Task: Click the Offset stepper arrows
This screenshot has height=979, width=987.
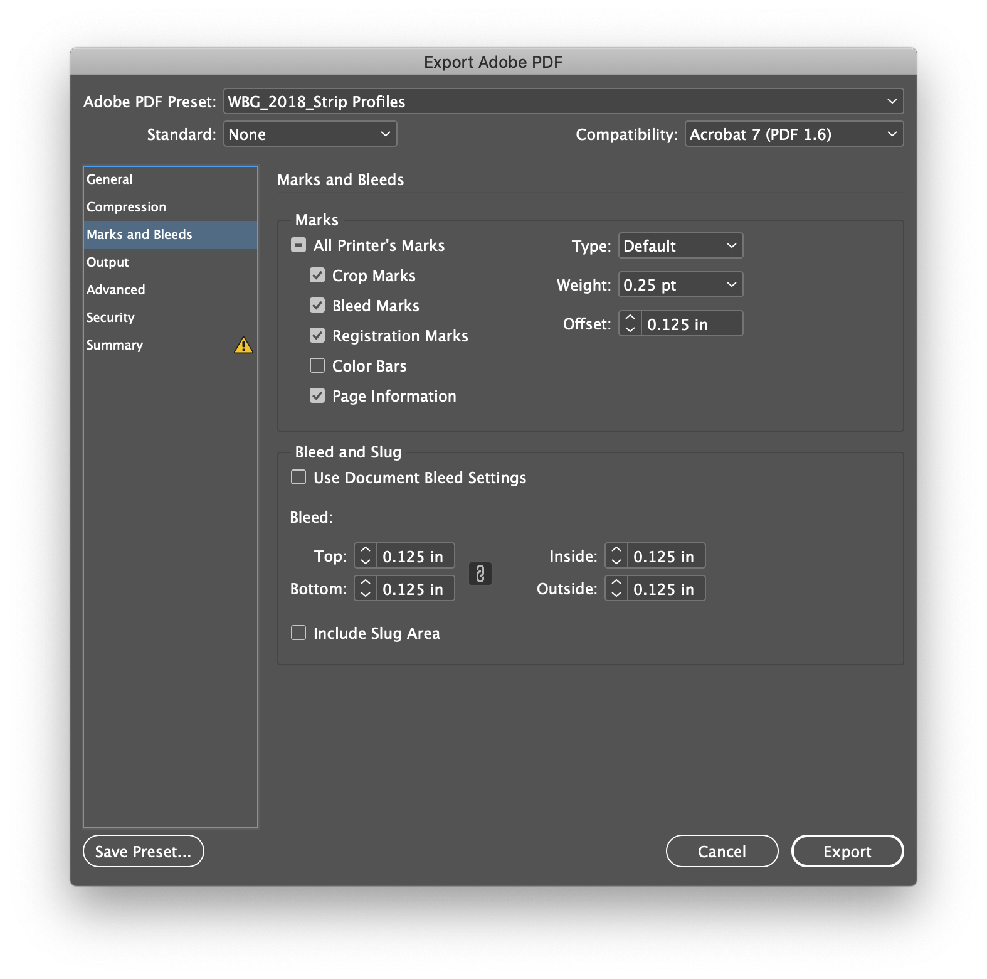Action: [630, 324]
